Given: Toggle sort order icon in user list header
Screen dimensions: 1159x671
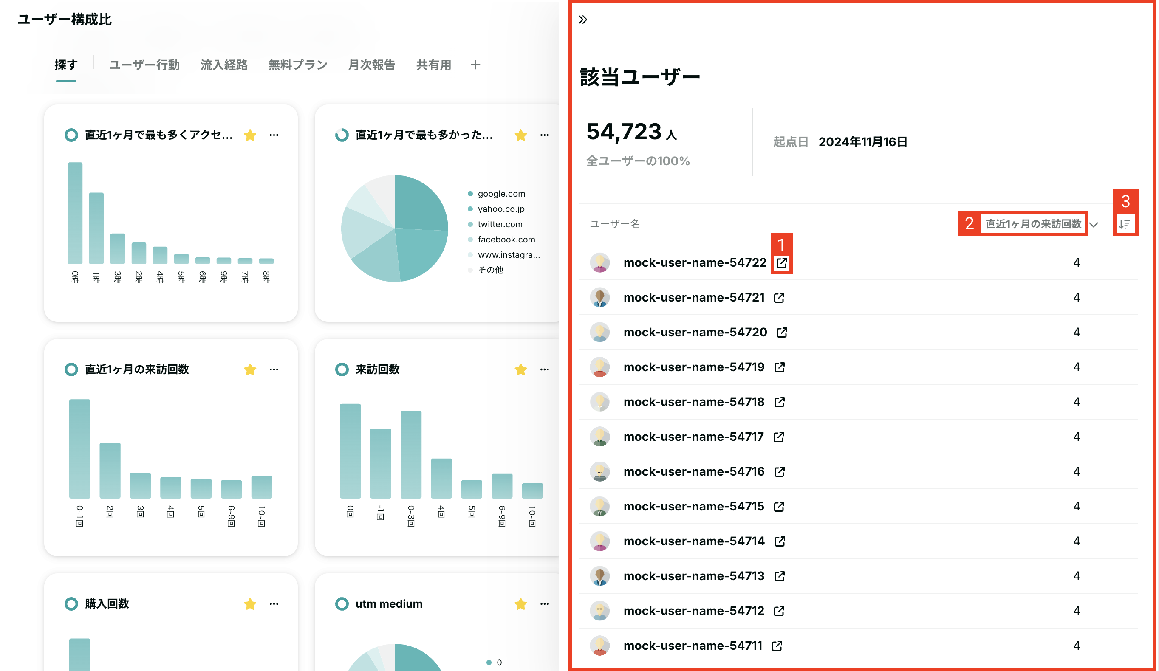Looking at the screenshot, I should tap(1125, 224).
